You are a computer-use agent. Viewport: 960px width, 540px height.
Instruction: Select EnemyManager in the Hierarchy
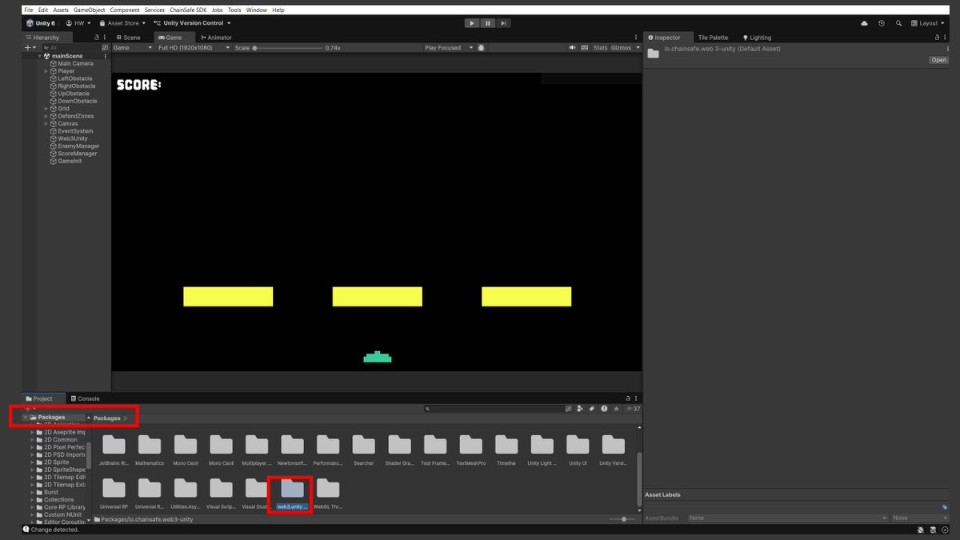point(75,146)
